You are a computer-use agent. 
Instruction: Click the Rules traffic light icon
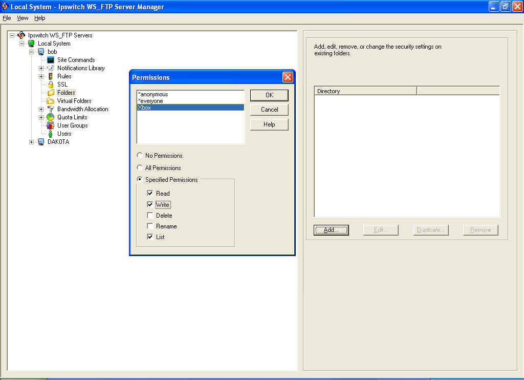pyautogui.click(x=51, y=76)
